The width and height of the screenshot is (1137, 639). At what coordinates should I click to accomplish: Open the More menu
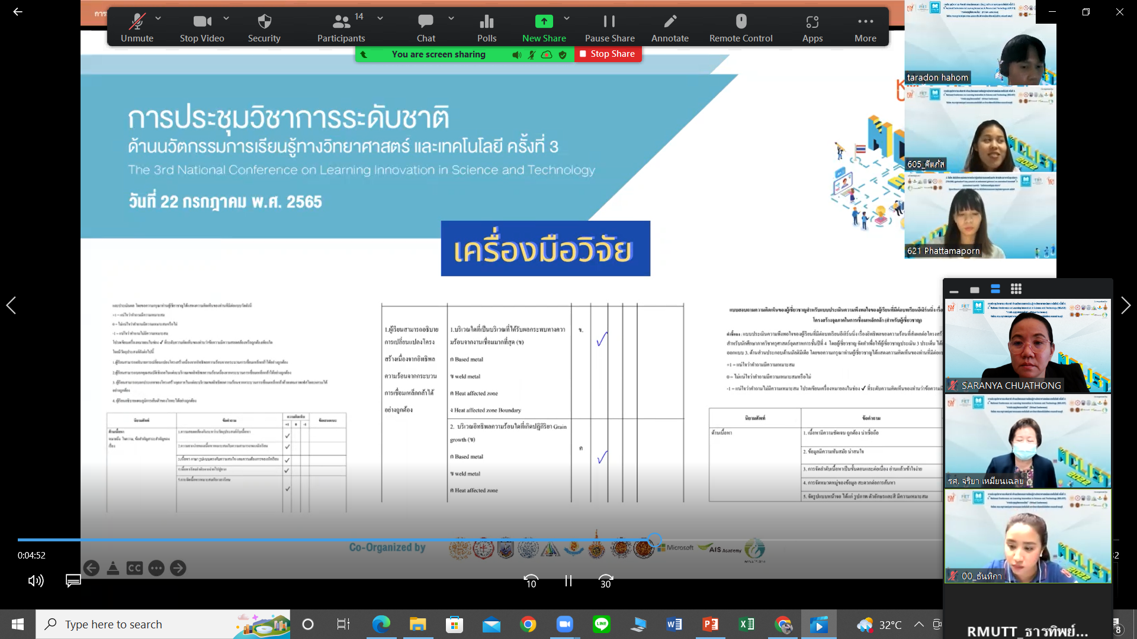(x=865, y=22)
